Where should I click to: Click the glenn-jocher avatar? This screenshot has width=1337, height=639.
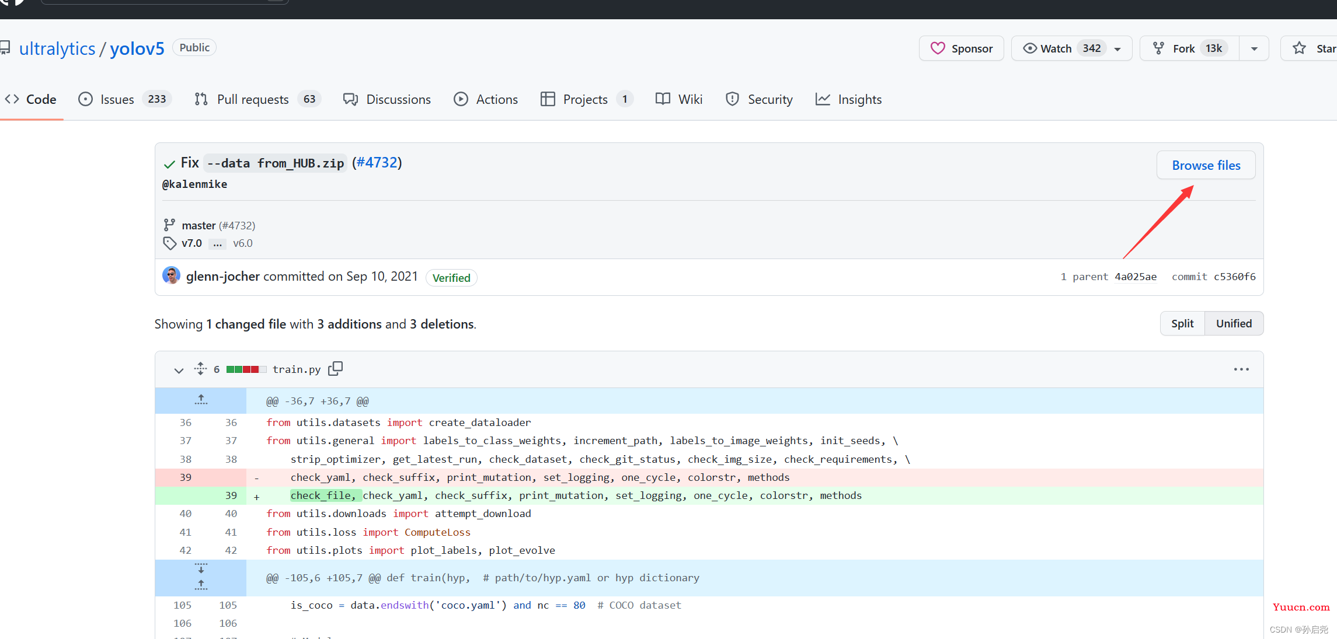point(171,275)
